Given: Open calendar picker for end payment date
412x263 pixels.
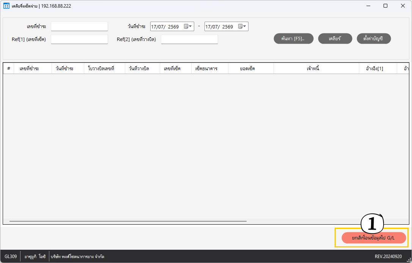Looking at the screenshot, I should (x=240, y=26).
